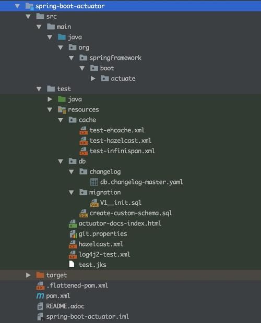Select log4j2-test.xml file name
This screenshot has height=323, width=261.
(x=104, y=255)
